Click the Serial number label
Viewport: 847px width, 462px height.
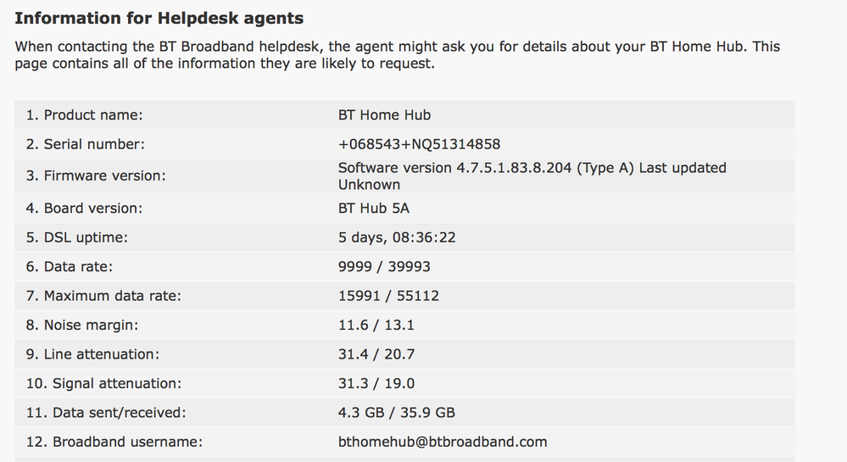(x=86, y=144)
